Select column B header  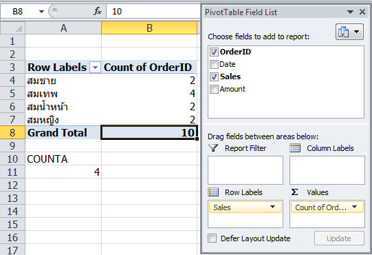click(149, 28)
